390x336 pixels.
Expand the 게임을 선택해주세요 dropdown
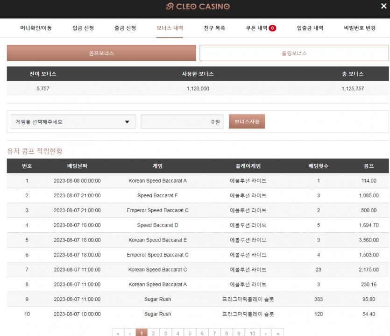(x=73, y=122)
